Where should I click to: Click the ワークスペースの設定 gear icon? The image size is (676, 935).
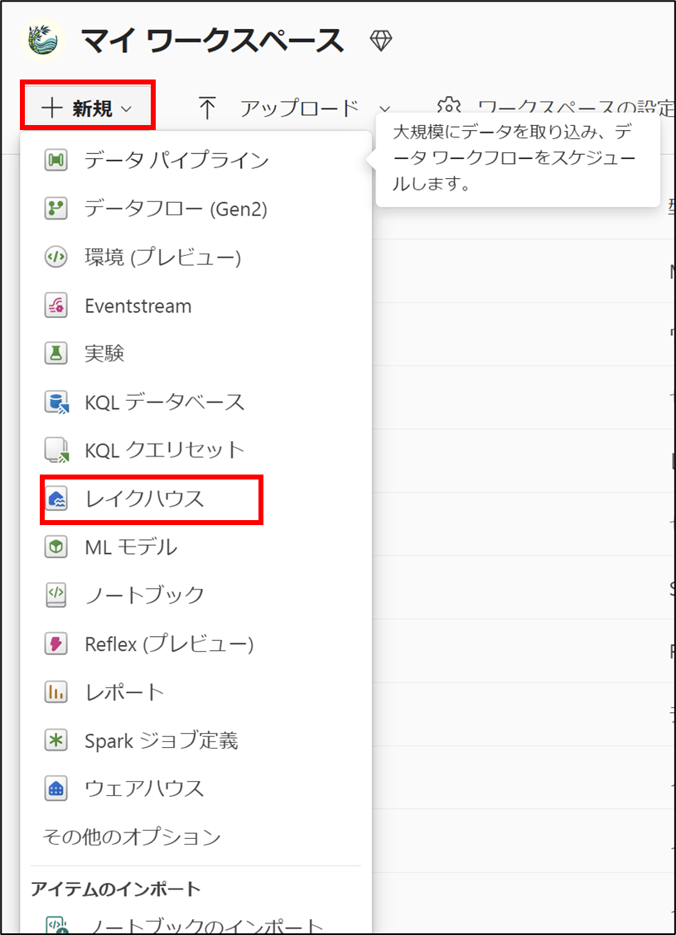[449, 105]
